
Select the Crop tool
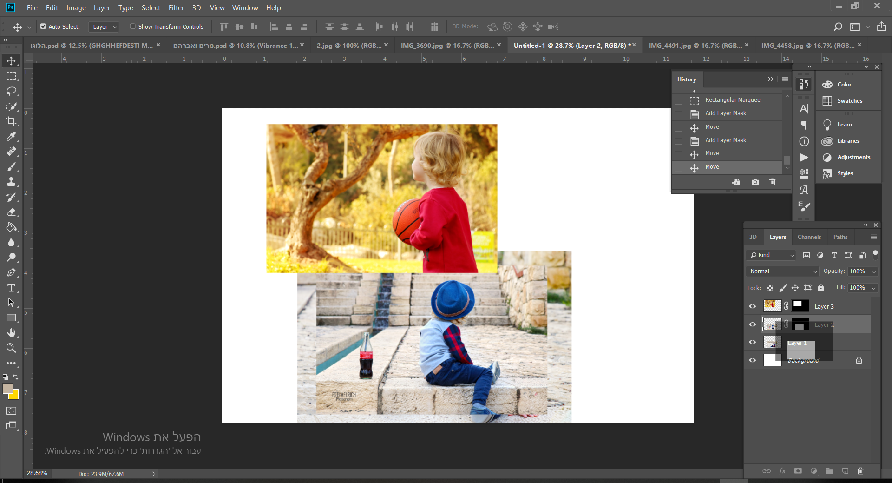[11, 121]
